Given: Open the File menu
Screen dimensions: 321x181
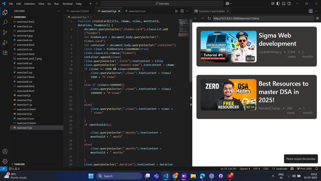Looking at the screenshot, I should coord(11,4).
